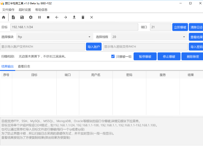Click the password file PATH field
The image size is (203, 147).
[145, 47]
